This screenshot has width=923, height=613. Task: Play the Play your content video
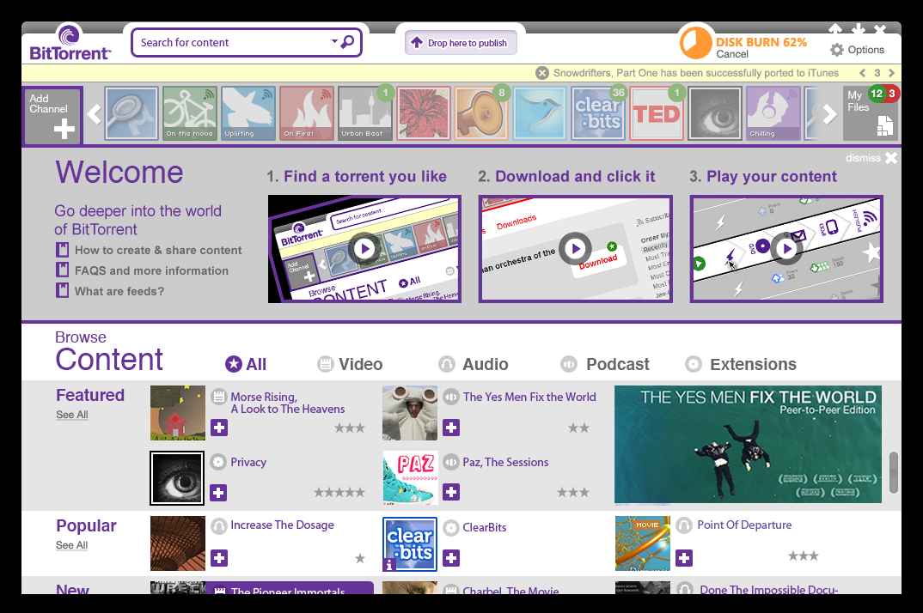click(x=786, y=249)
